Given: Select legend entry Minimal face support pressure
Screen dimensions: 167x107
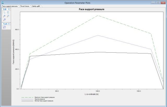Looking at the screenshot, I should pos(44,101).
